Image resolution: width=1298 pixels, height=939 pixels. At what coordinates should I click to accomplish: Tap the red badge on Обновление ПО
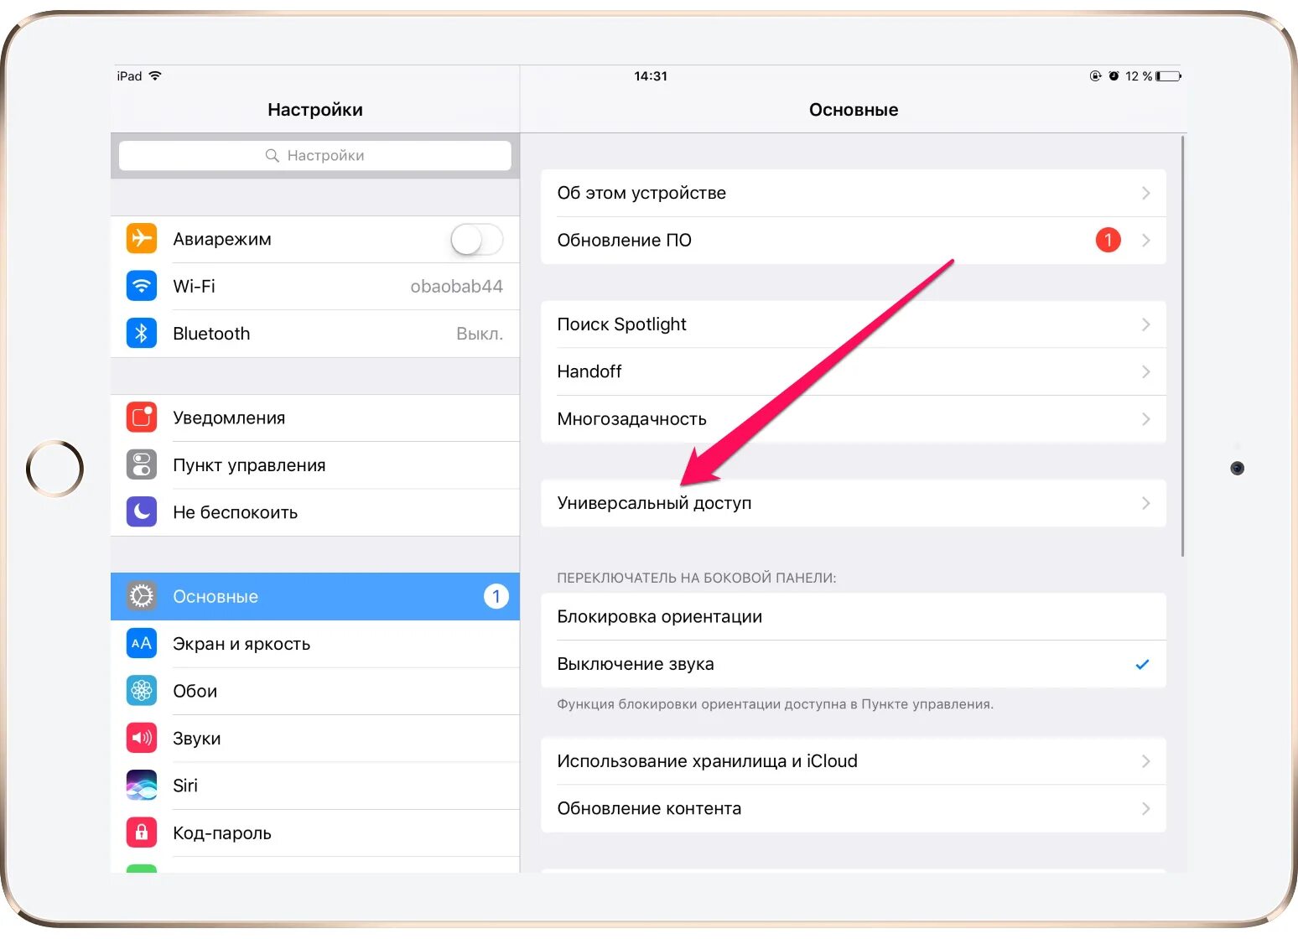pos(1108,241)
